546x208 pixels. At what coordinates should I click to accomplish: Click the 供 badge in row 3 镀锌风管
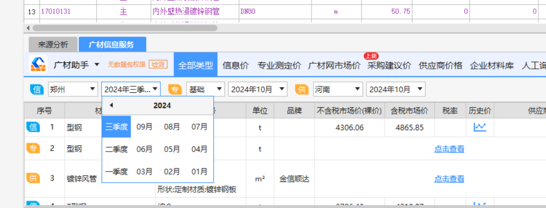click(x=33, y=179)
